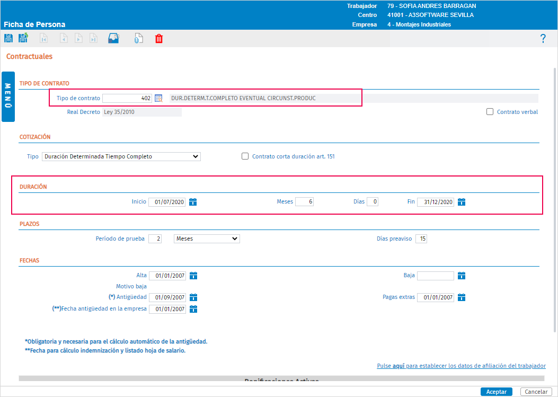Click the Días preaviso field
The width and height of the screenshot is (558, 397).
pos(421,239)
